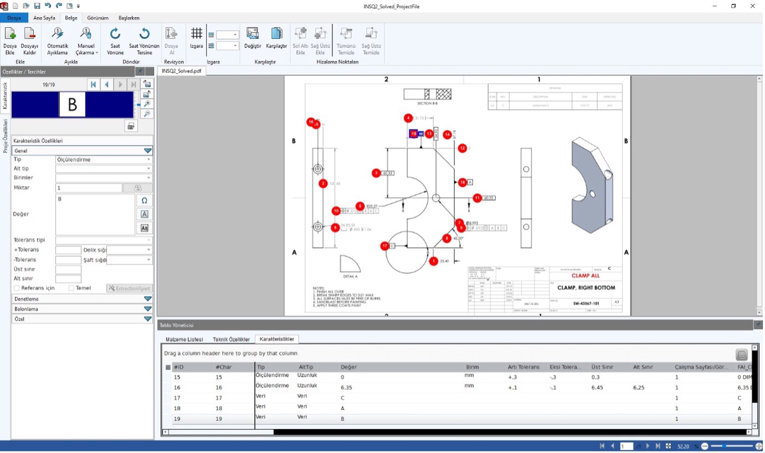Select the Ω symbol button in Değer section
This screenshot has height=453, width=765.
[144, 200]
